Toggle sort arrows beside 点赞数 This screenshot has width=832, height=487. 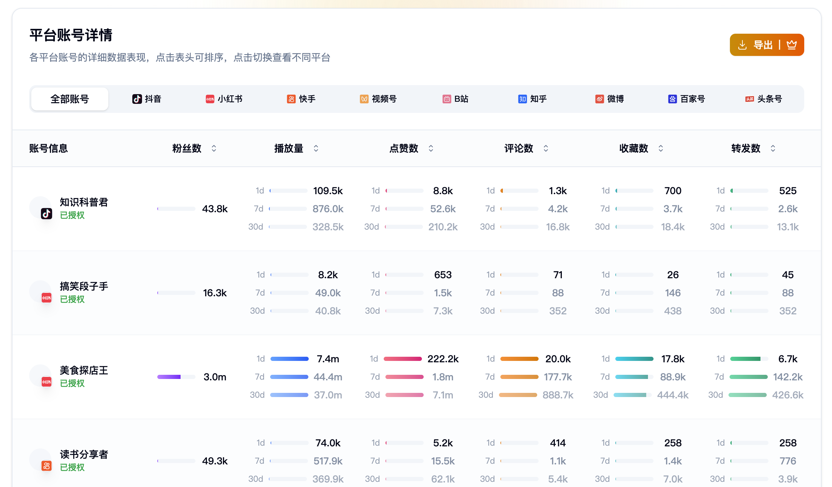(431, 148)
